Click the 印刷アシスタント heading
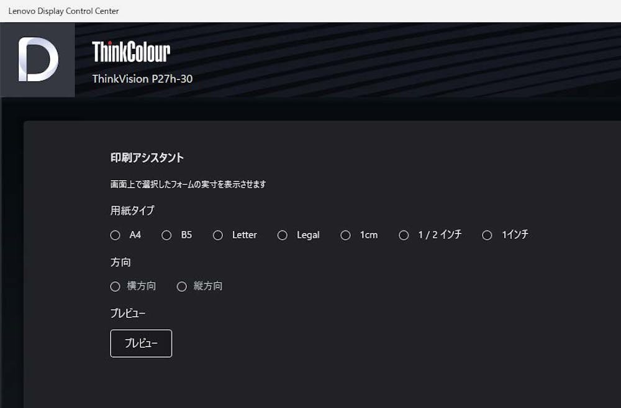This screenshot has height=408, width=621. click(147, 158)
